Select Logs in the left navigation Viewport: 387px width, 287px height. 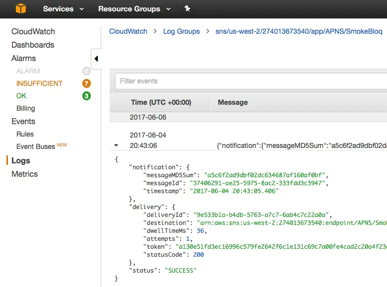tap(21, 160)
